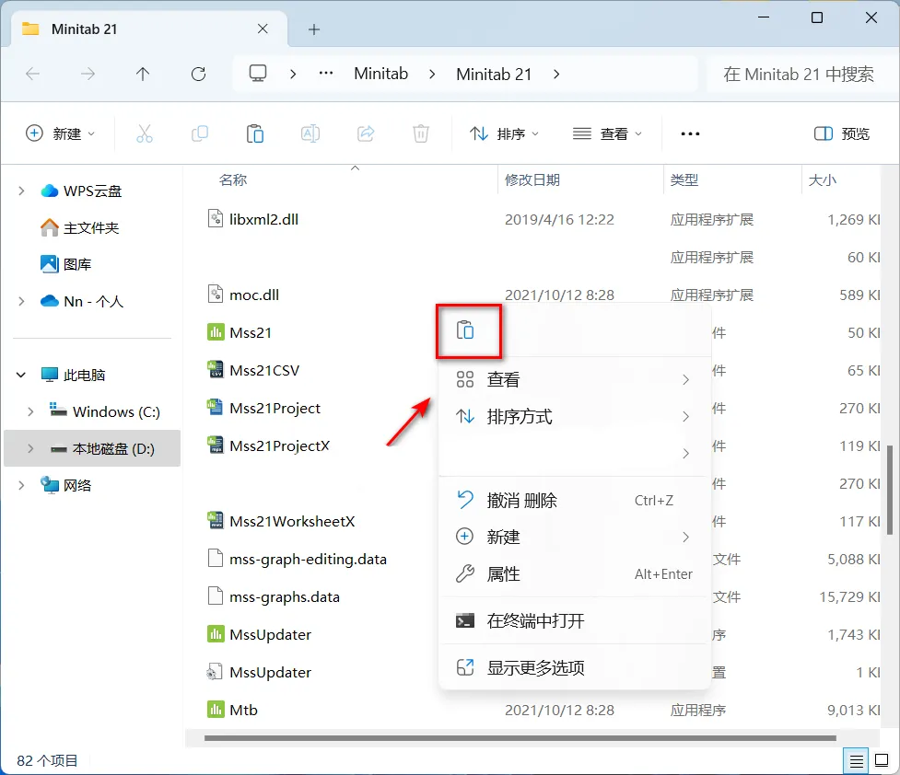This screenshot has height=775, width=900.
Task: Navigate back to the previous folder
Action: pos(33,74)
